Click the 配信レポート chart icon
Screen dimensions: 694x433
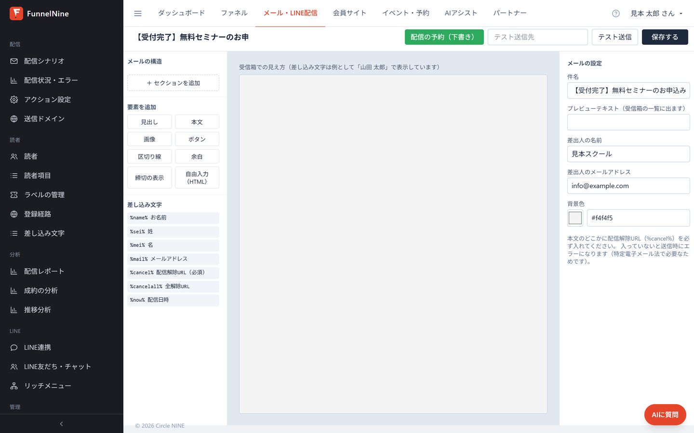point(14,271)
